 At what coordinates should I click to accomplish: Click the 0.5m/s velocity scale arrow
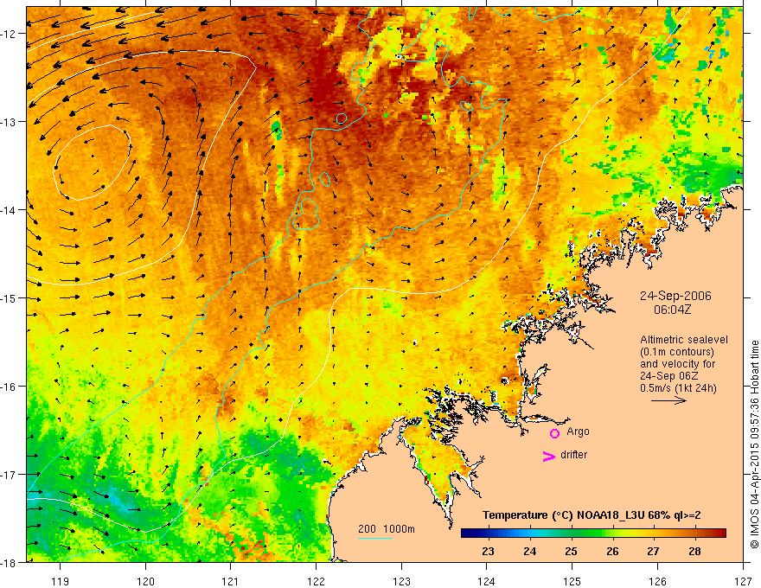pos(668,400)
